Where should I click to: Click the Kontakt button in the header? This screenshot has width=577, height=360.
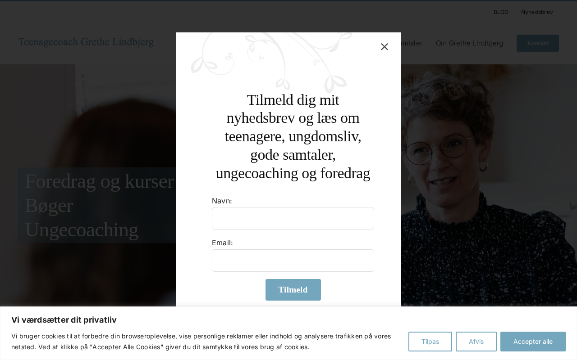(537, 43)
